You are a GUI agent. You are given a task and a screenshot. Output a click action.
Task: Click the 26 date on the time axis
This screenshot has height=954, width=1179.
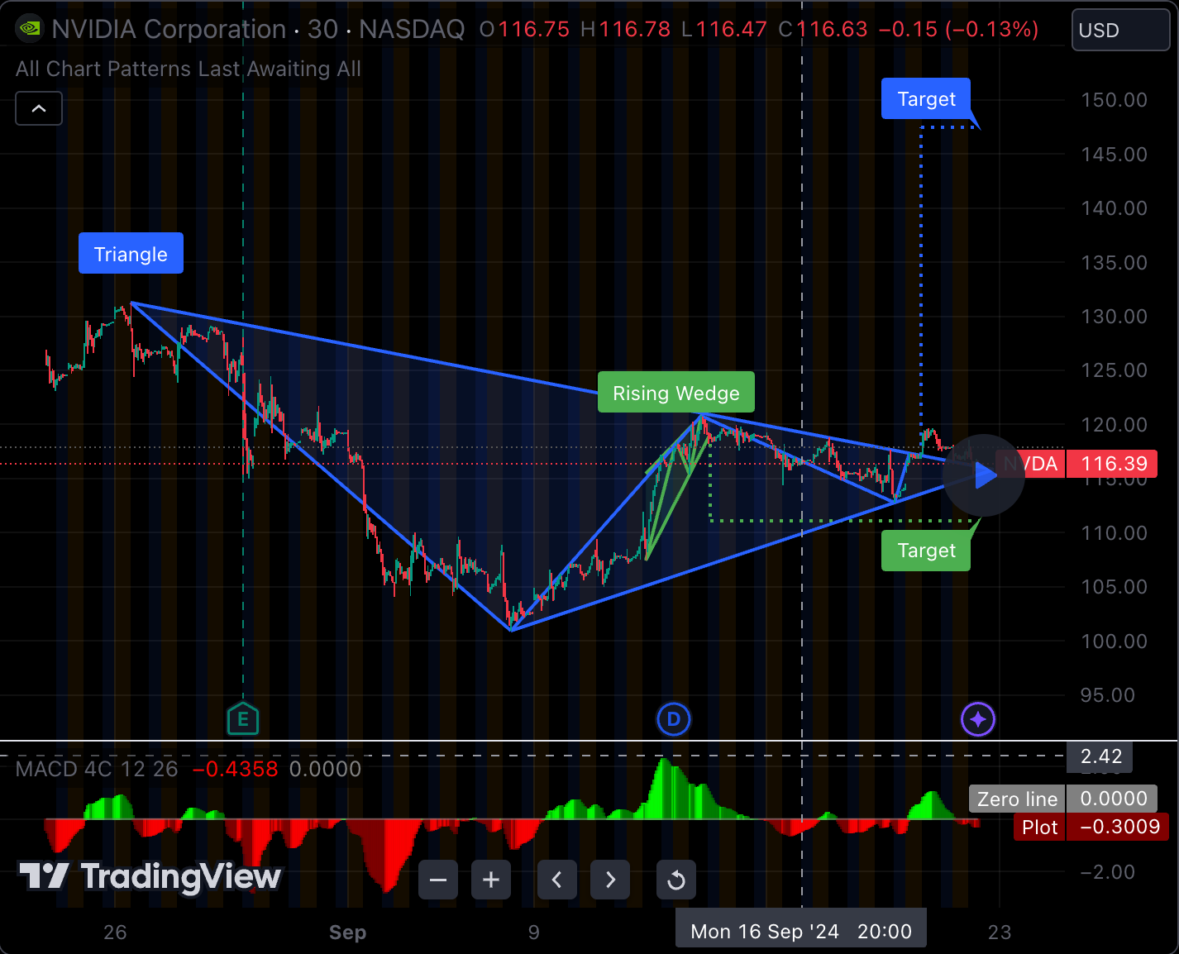coord(115,933)
